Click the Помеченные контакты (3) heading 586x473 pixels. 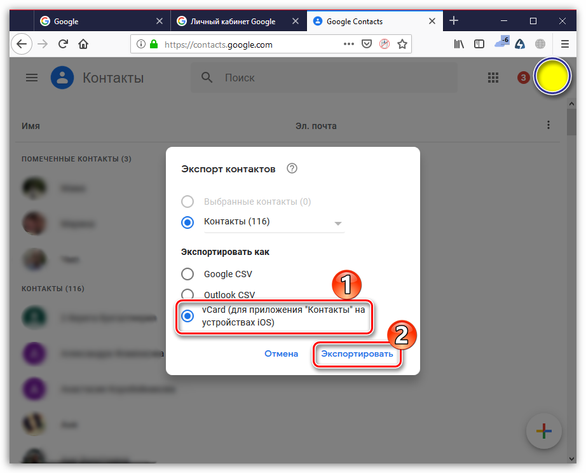76,159
